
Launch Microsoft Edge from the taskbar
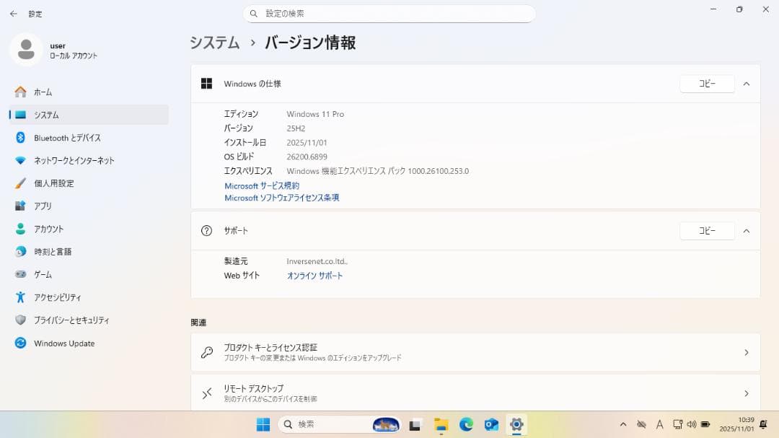(x=465, y=424)
